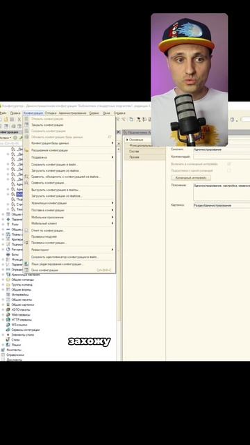Expand the Общие команды tree node
This screenshot has width=250, height=445.
click(x=3, y=280)
